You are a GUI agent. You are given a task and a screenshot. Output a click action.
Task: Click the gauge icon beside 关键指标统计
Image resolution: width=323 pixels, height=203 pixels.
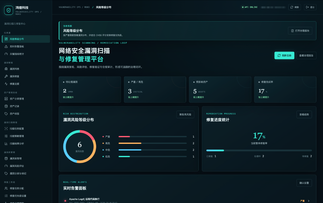tap(6, 54)
